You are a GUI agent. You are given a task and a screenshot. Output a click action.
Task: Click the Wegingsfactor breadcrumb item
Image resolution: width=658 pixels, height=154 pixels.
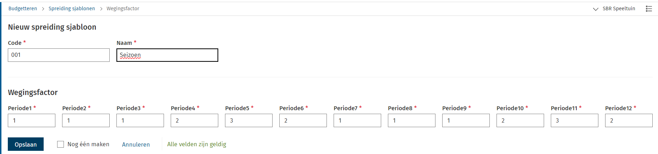point(123,8)
